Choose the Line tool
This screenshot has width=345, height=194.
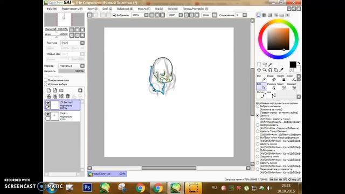pyautogui.click(x=271, y=94)
